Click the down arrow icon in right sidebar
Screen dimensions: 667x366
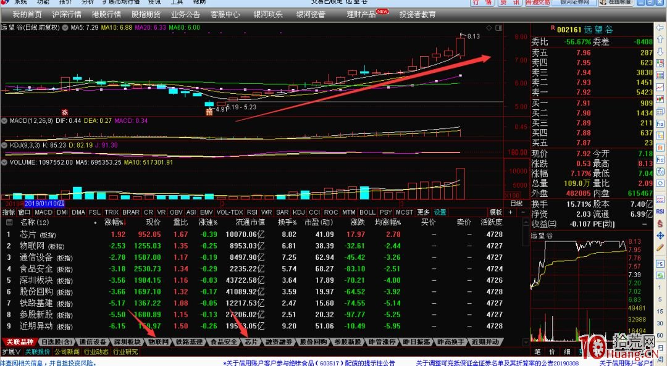tap(660, 52)
